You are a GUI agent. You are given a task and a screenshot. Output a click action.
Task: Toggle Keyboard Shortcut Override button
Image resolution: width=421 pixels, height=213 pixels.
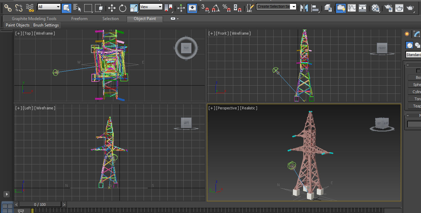point(192,7)
